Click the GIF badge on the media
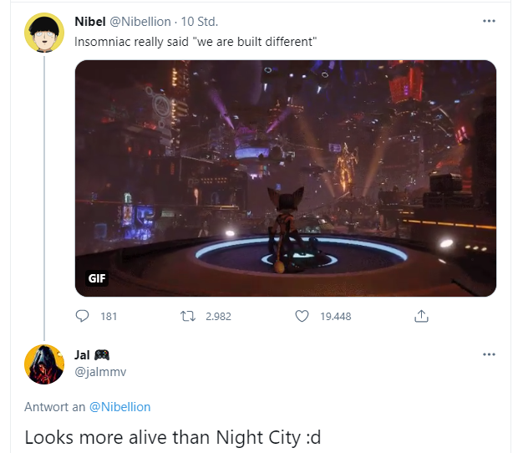This screenshot has height=453, width=523. tap(97, 277)
